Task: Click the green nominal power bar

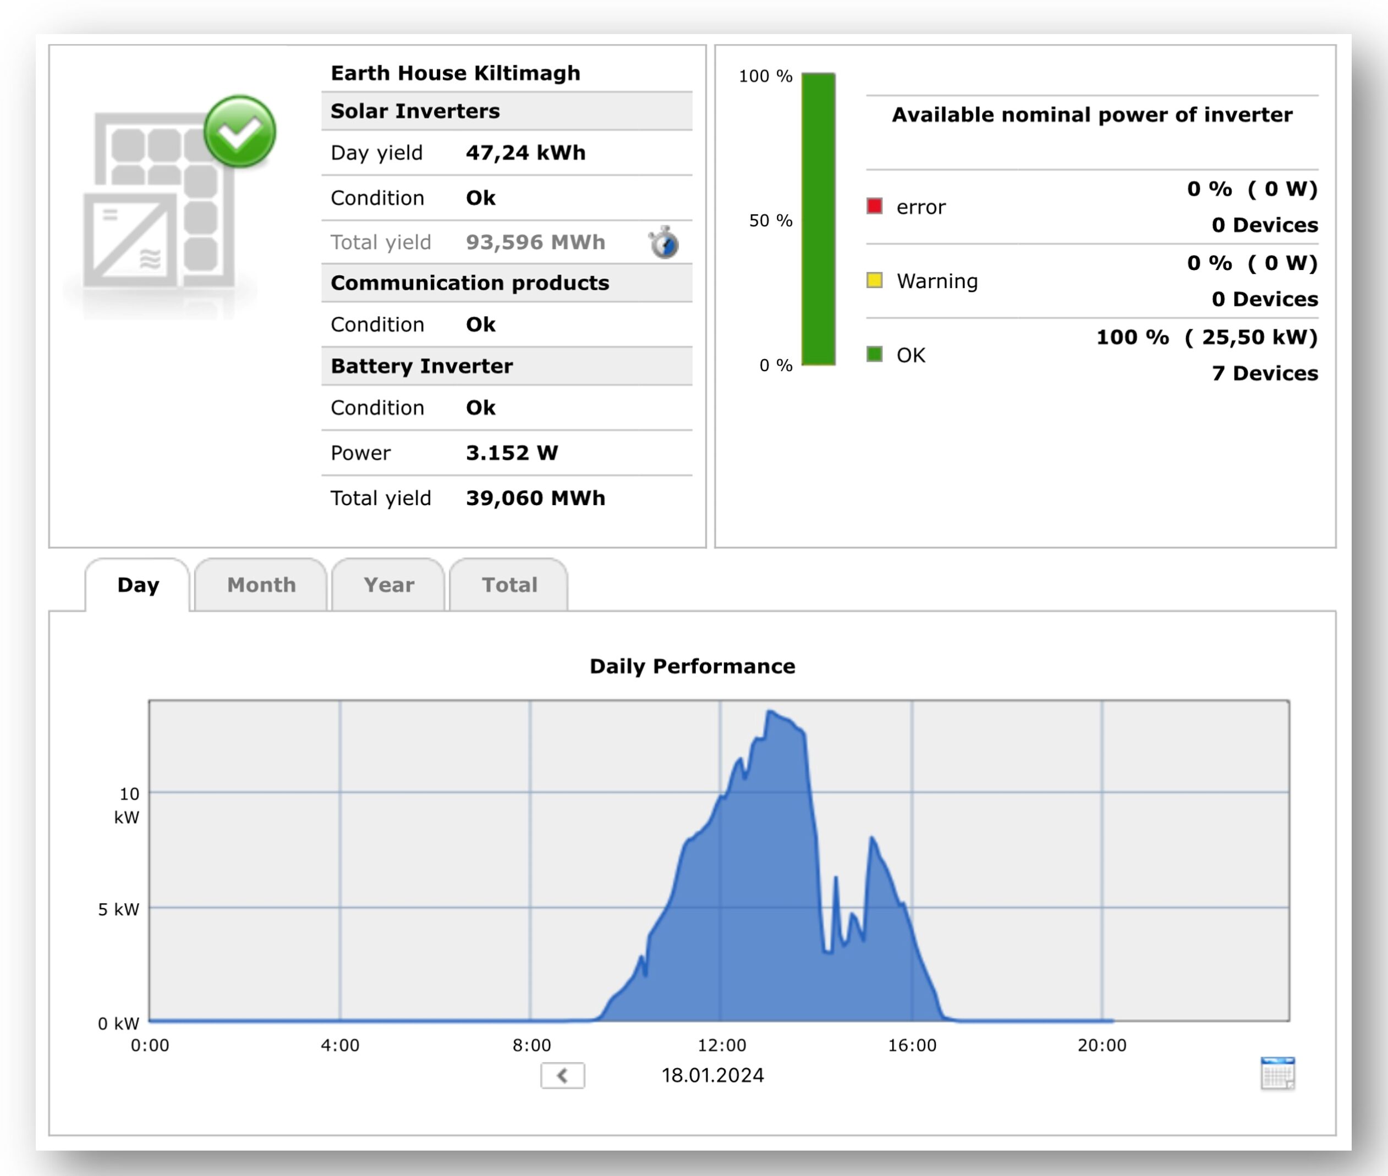Action: click(818, 219)
